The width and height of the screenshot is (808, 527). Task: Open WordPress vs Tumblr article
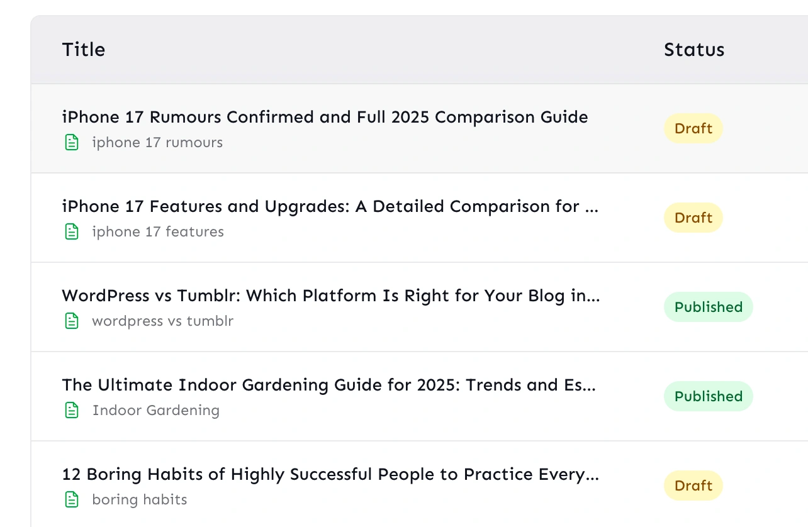(x=330, y=296)
